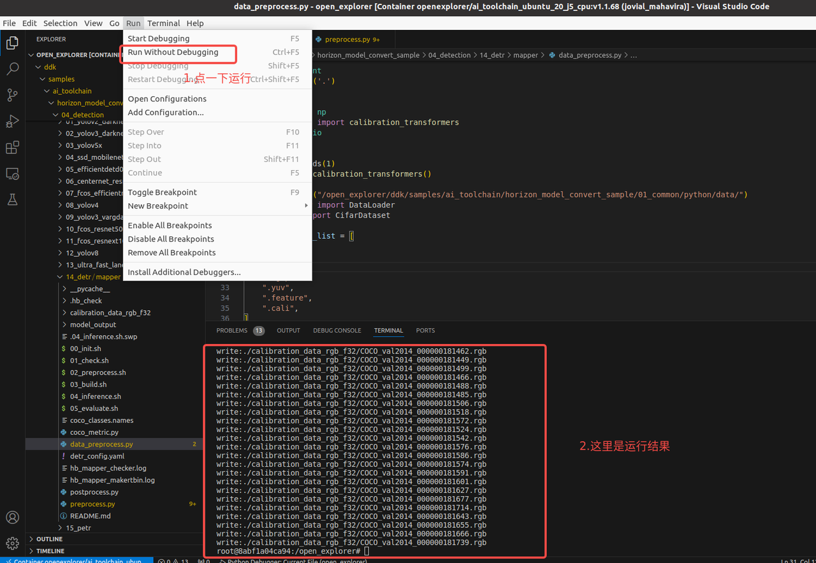Switch to the PROBLEMS panel tab

231,331
